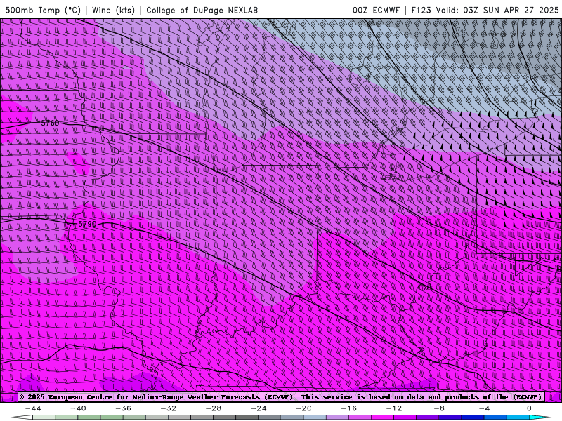Click the "00Z ECMWF" model run label
Image resolution: width=562 pixels, height=421 pixels.
[376, 10]
